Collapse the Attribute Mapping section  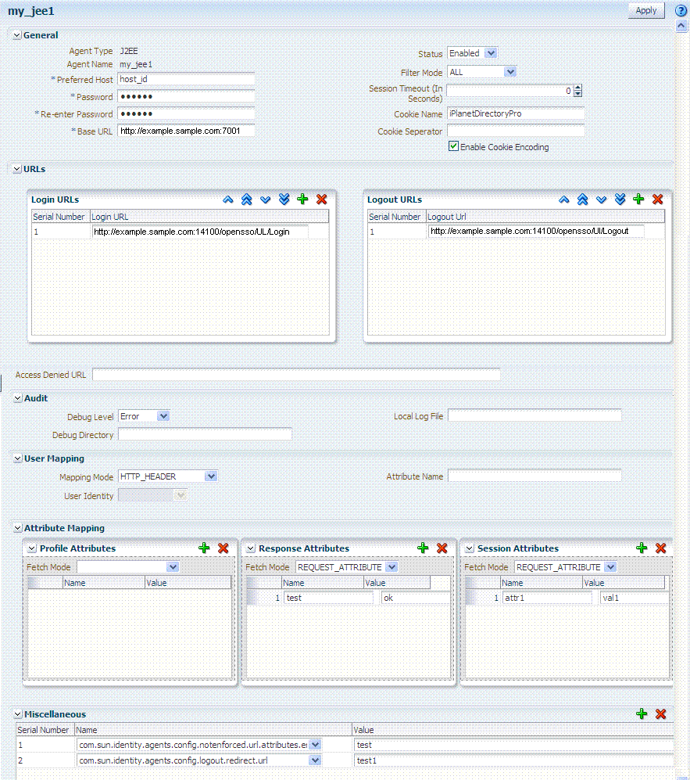click(18, 528)
